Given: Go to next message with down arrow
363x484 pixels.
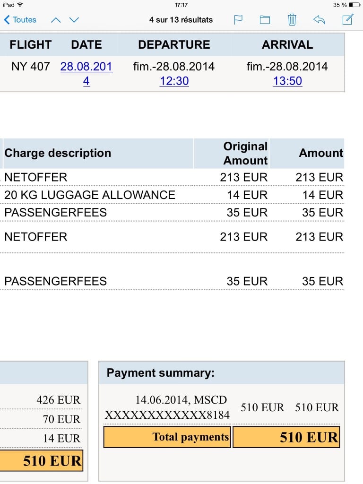Looking at the screenshot, I should (74, 20).
